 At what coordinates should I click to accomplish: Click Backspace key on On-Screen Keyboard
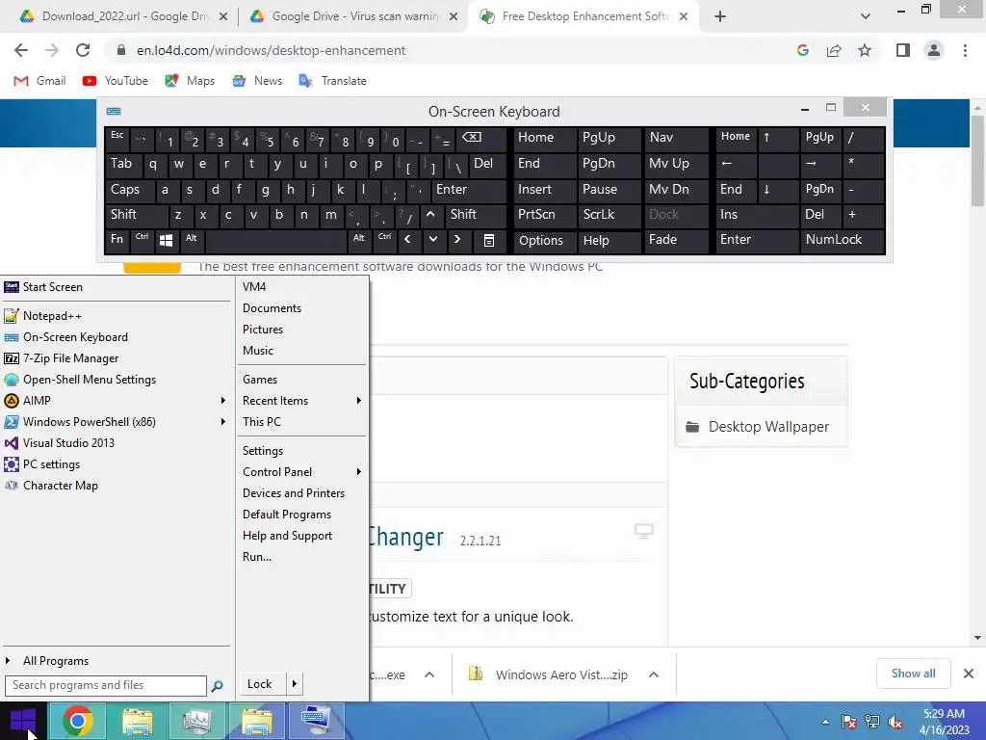(x=481, y=139)
